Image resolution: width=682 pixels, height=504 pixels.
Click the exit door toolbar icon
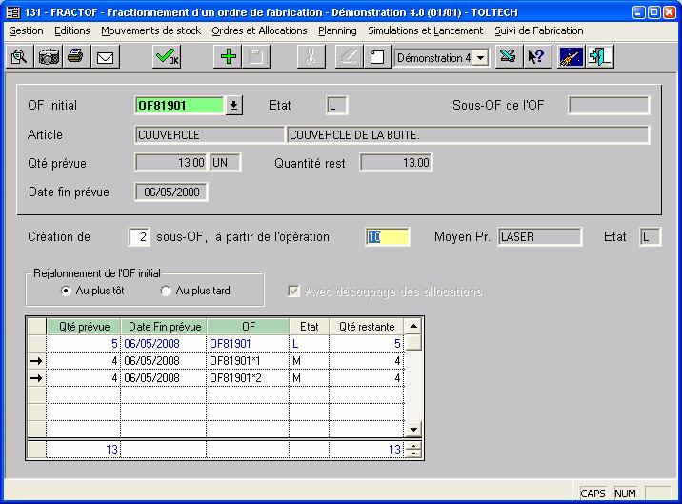tap(600, 57)
